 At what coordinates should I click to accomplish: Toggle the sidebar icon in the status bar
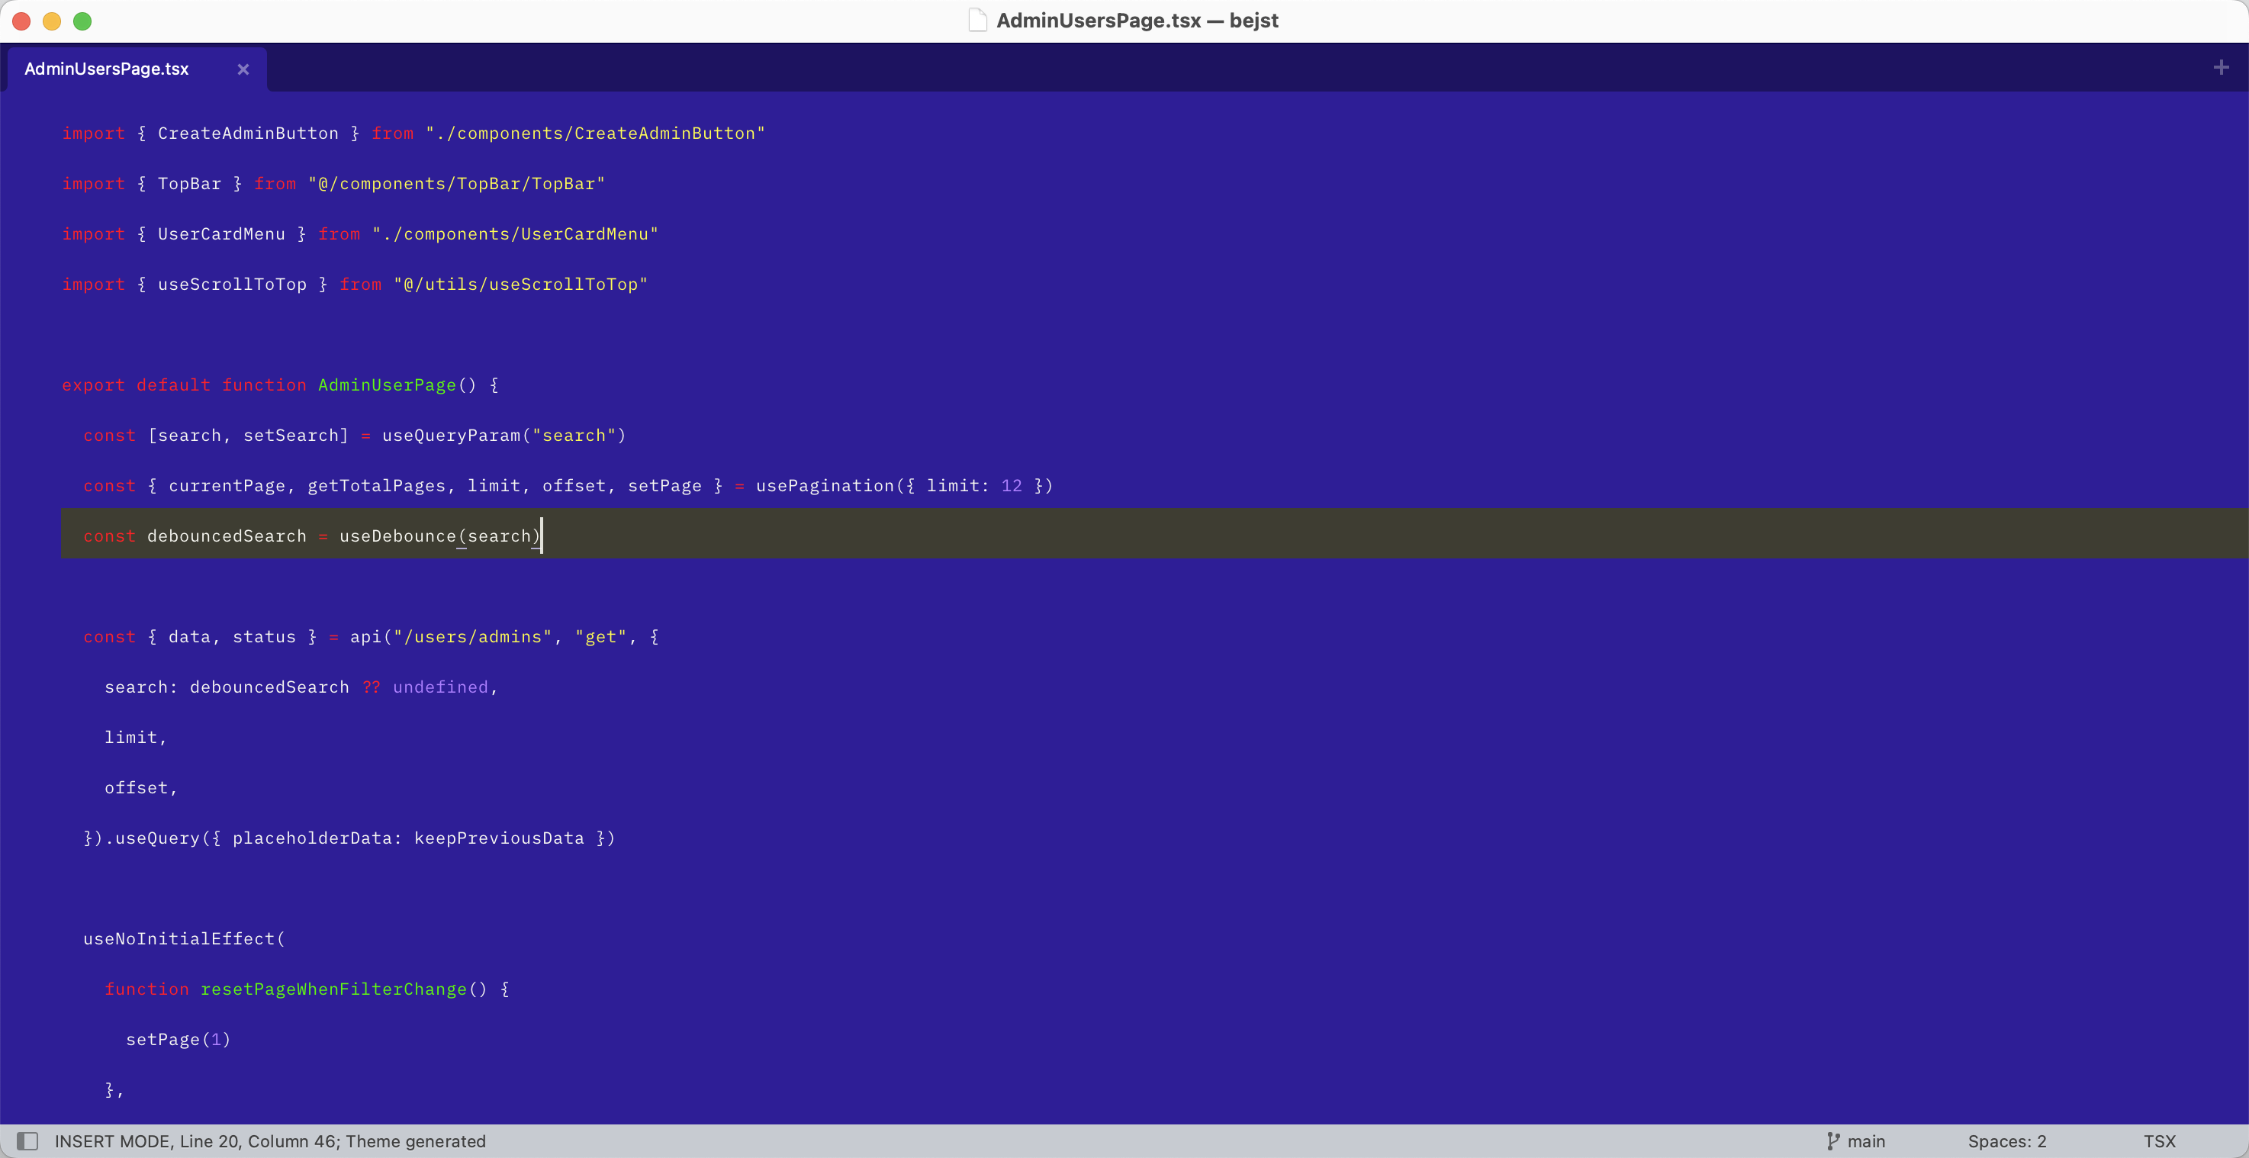click(28, 1140)
